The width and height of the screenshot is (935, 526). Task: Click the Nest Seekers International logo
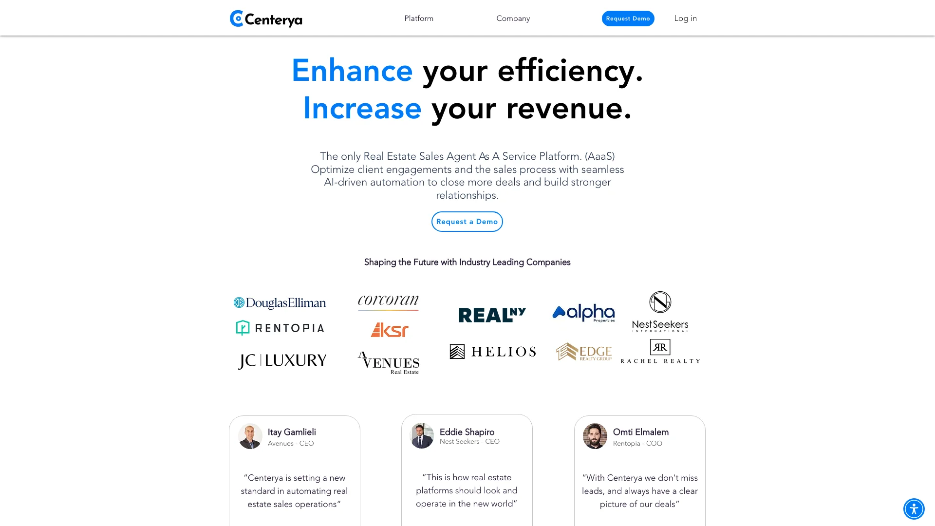(659, 313)
